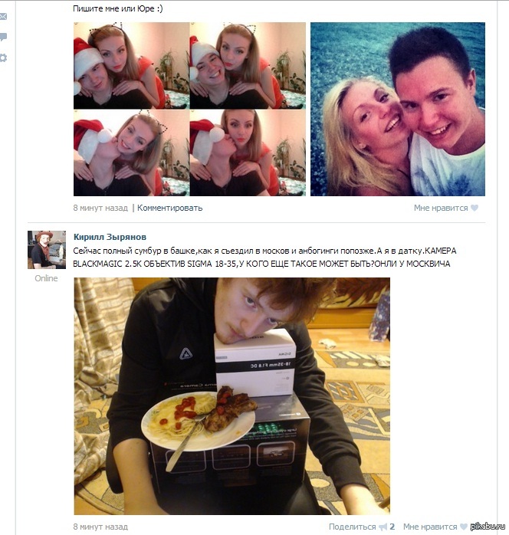Screen dimensions: 509x535
Task: Open Кирилл Зырянов's avatar thumbnail
Action: [47, 250]
